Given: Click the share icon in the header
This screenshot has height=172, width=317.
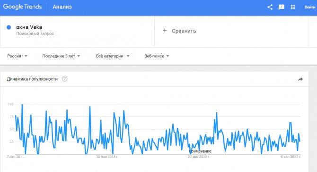Looking at the screenshot, I should (270, 7).
